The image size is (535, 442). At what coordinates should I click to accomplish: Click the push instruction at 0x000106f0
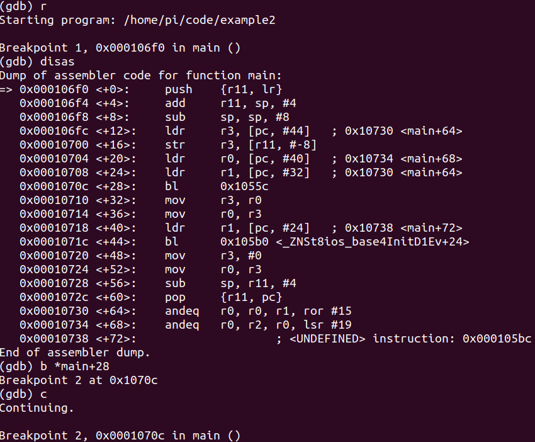pyautogui.click(x=223, y=89)
